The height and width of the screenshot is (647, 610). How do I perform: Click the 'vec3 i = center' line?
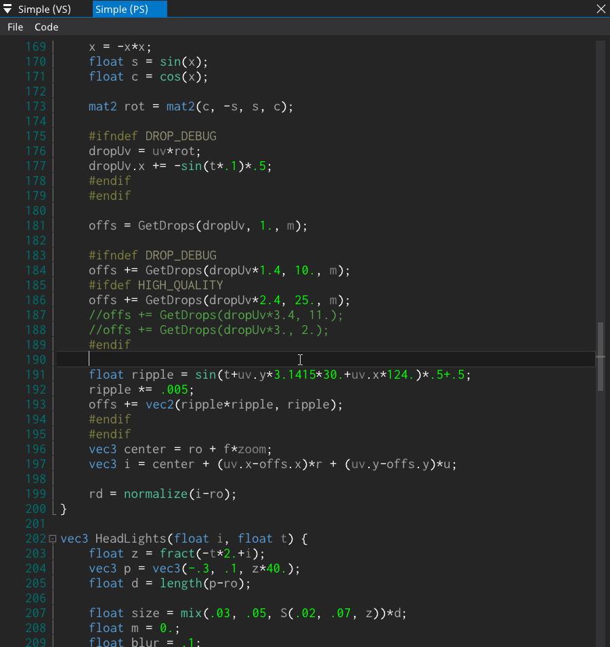pyautogui.click(x=273, y=464)
